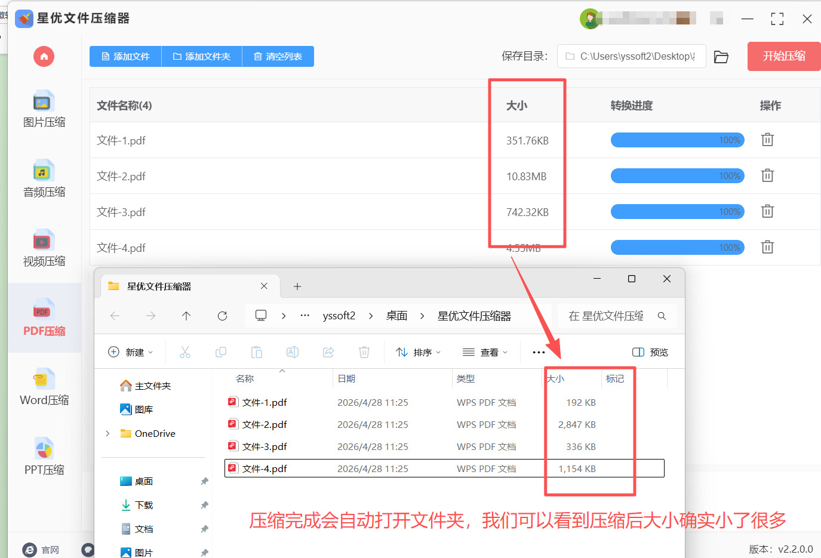The height and width of the screenshot is (558, 821).
Task: Click the PC icon in address bar
Action: coord(261,316)
